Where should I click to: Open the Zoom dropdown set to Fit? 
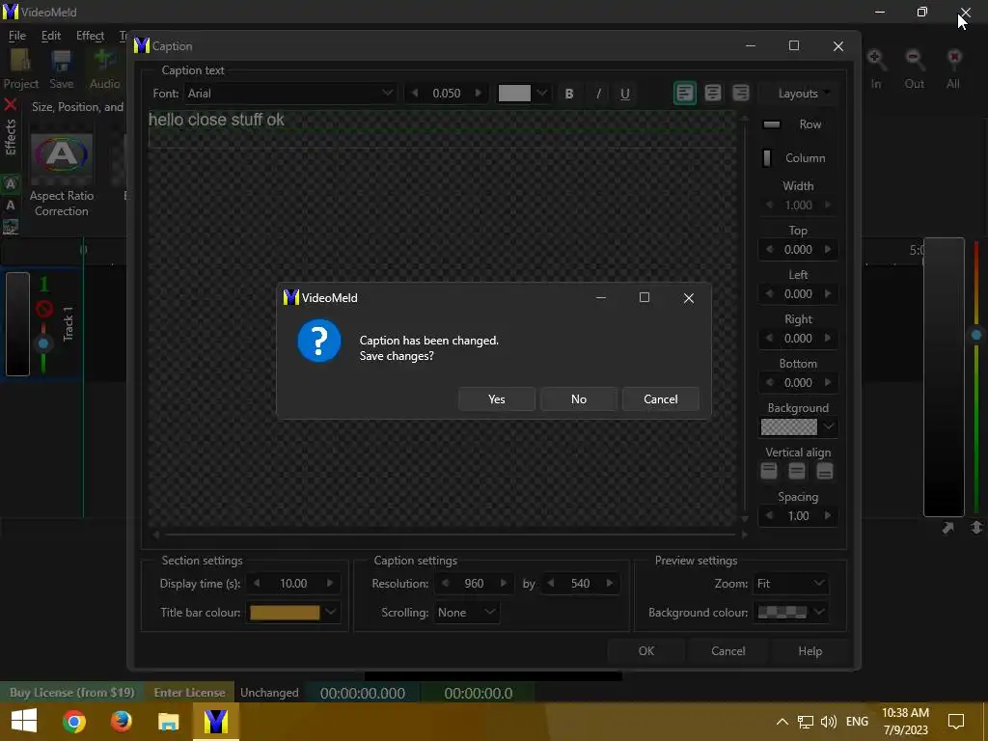(x=791, y=584)
